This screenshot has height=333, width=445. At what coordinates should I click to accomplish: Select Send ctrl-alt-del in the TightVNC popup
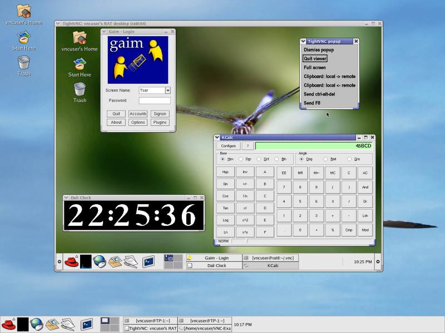[x=323, y=94]
